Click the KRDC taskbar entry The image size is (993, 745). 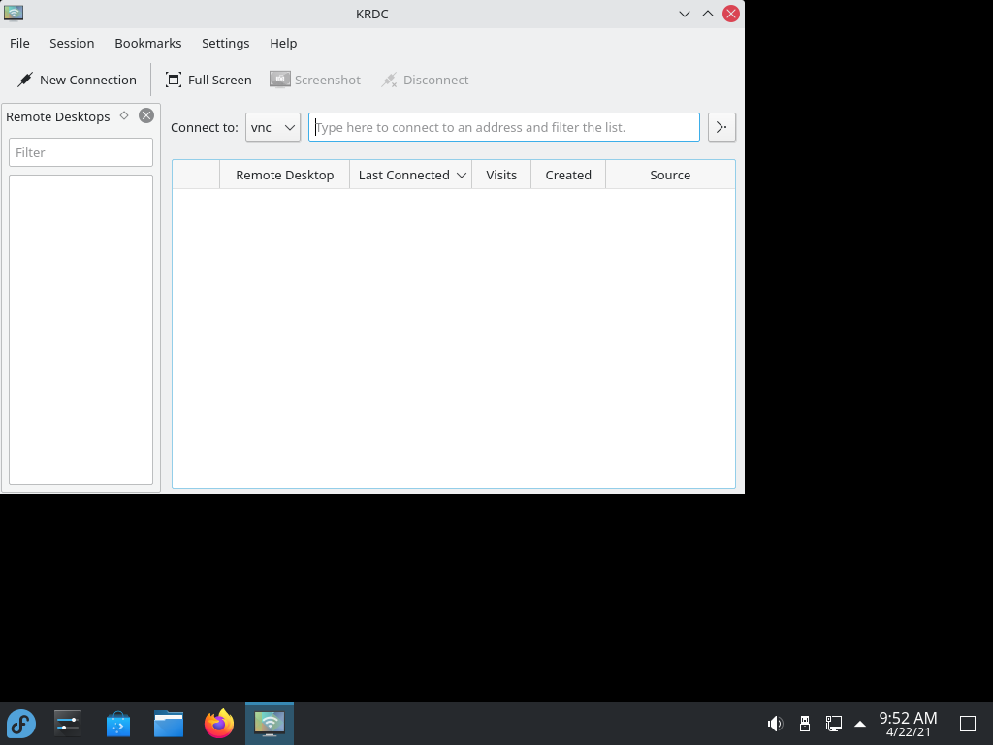click(270, 724)
